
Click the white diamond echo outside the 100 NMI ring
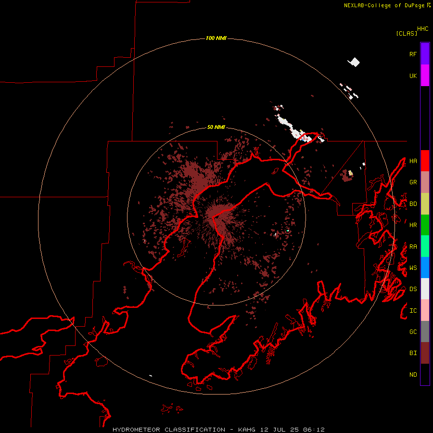(x=354, y=62)
